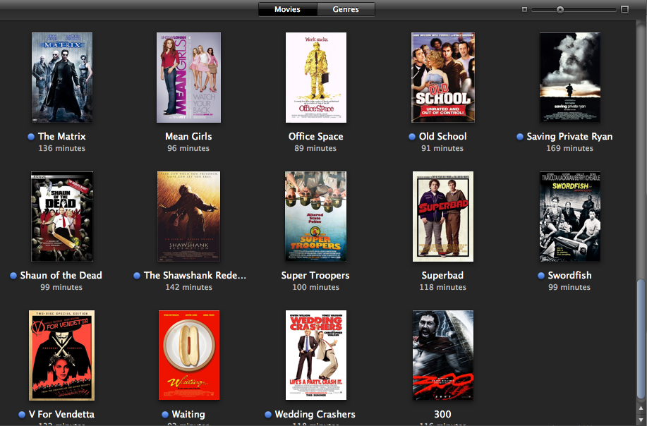Click the large thumbnail size icon
647x426 pixels.
tap(624, 9)
